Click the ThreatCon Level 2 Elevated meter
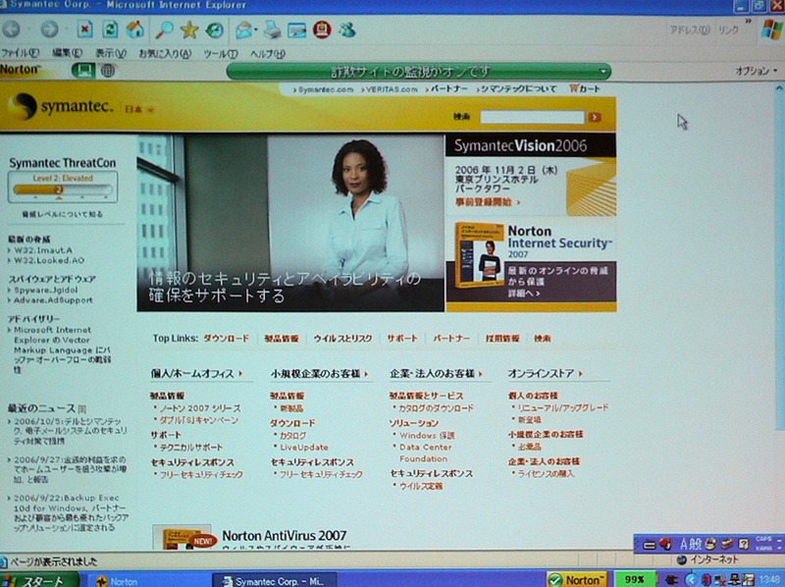This screenshot has width=785, height=587. [63, 187]
